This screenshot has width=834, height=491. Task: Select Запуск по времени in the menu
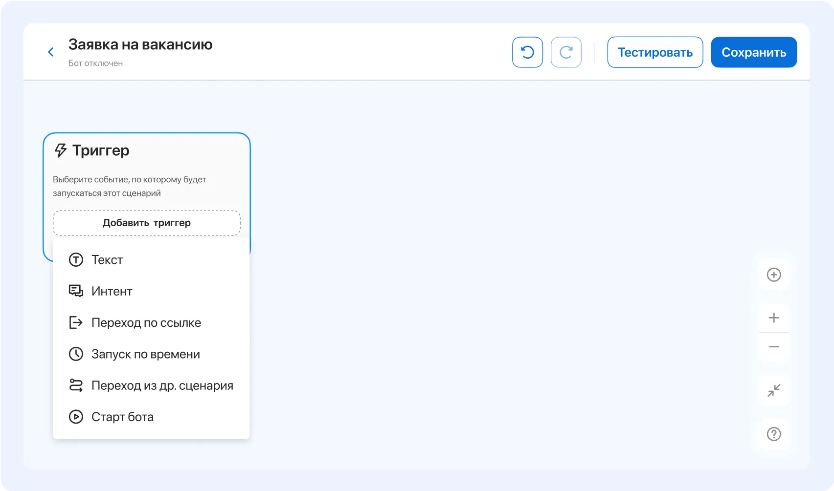pos(145,354)
